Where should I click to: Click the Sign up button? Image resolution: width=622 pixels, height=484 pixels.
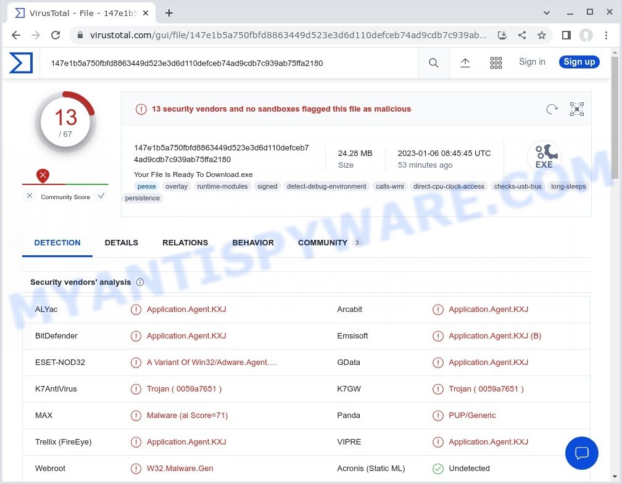[x=579, y=62]
